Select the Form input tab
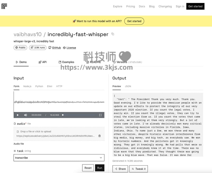This screenshot has width=212, height=173. [x=16, y=86]
